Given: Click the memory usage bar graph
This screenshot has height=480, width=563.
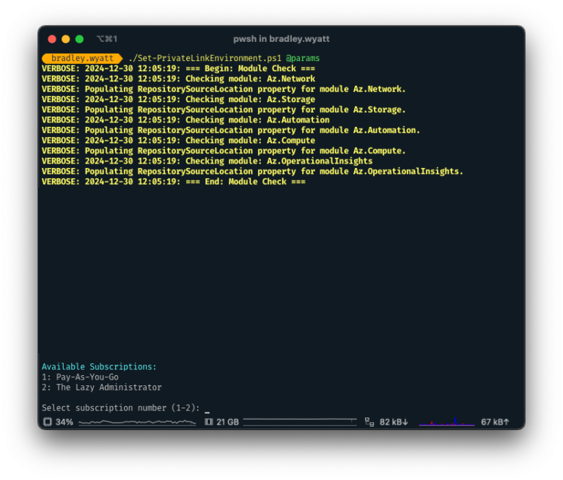Looking at the screenshot, I should click(300, 422).
